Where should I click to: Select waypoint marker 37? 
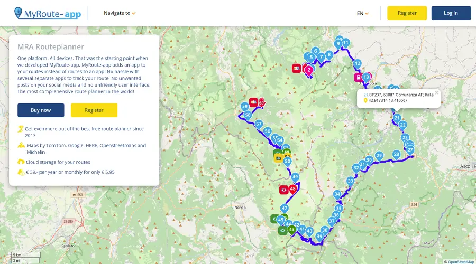332,222
